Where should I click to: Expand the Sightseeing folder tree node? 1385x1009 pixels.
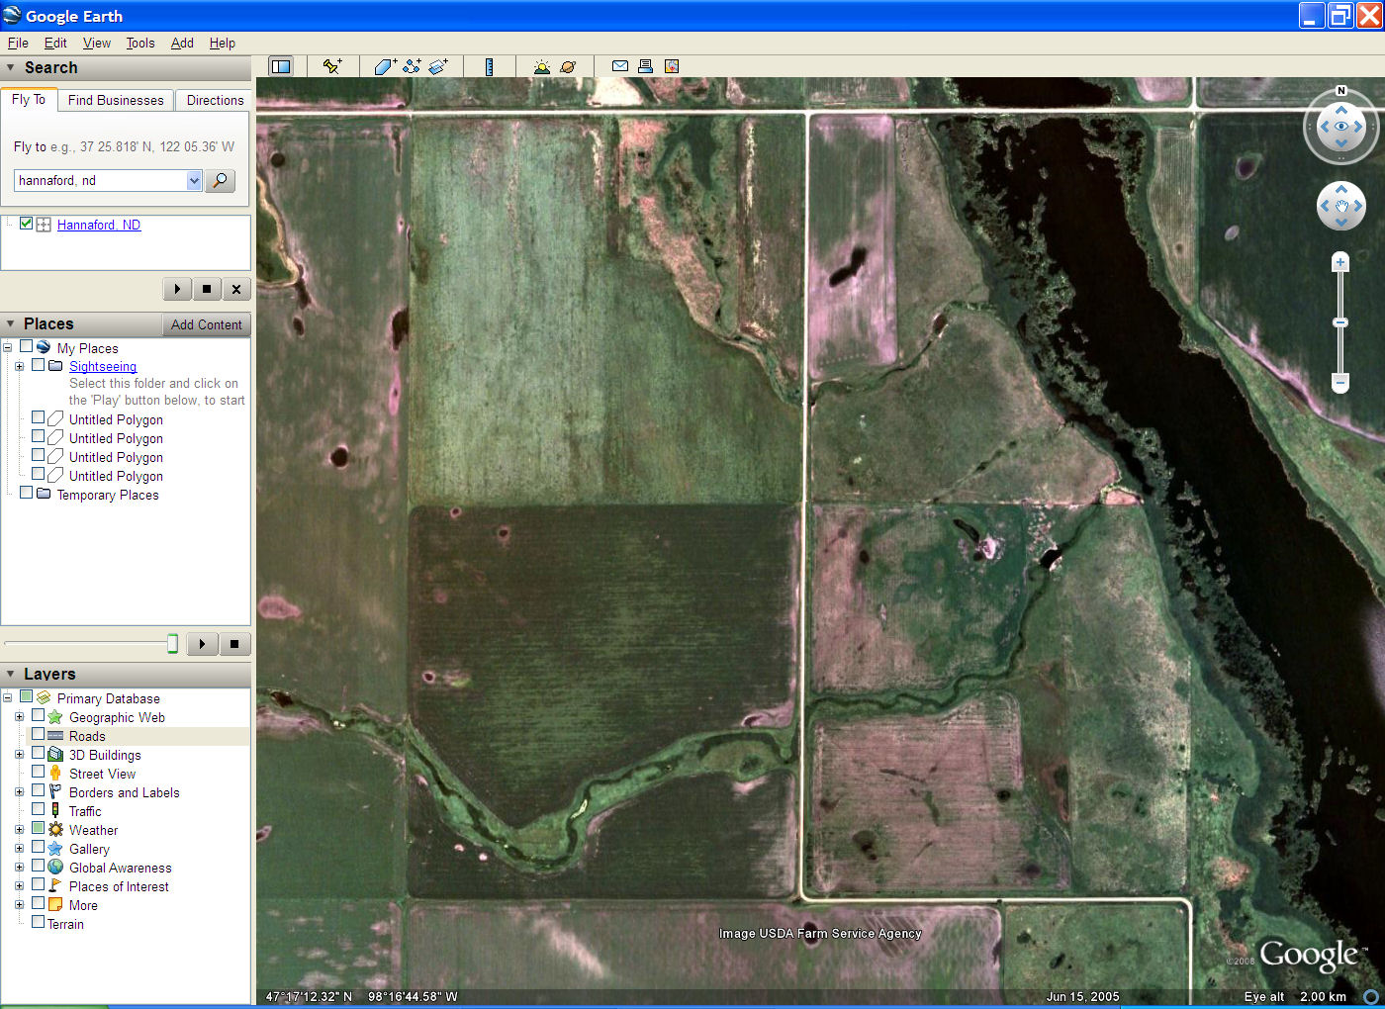click(19, 366)
